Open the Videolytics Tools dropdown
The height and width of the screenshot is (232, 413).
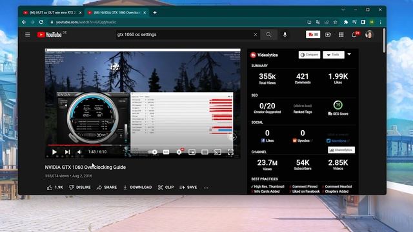point(334,55)
